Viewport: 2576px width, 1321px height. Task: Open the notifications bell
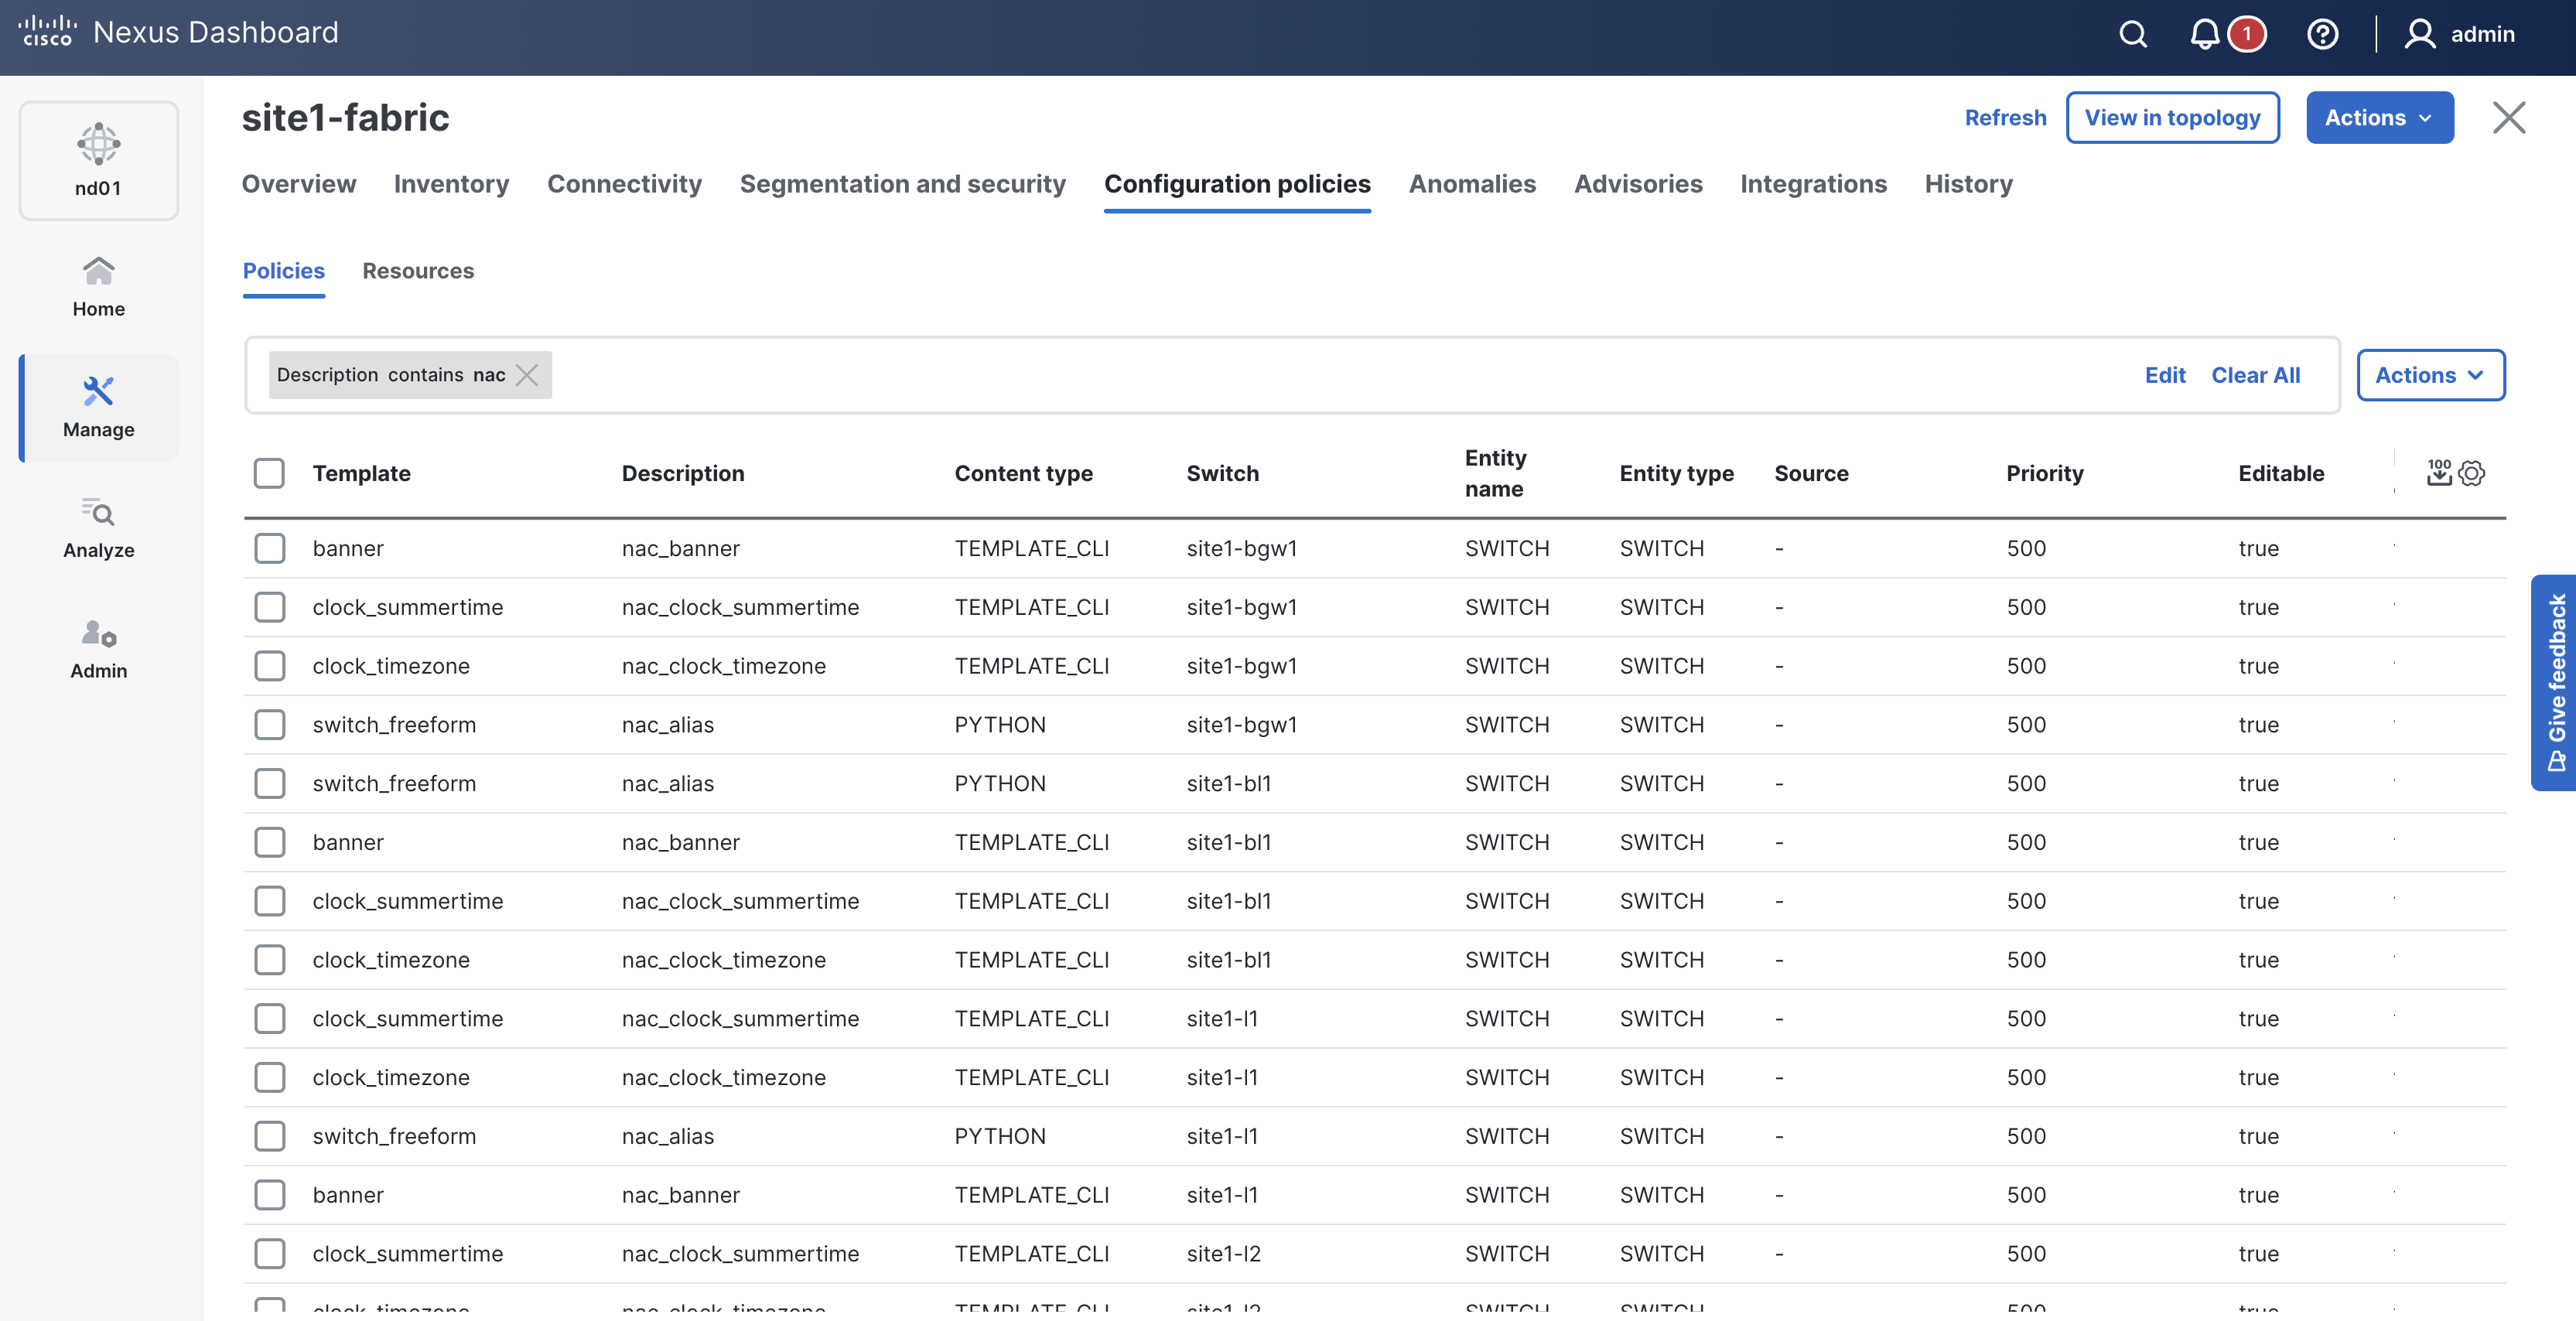click(x=2204, y=34)
